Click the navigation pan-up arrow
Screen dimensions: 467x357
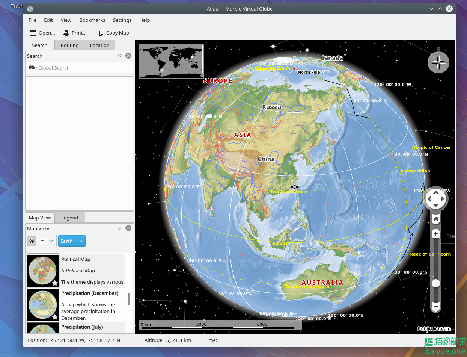(435, 192)
